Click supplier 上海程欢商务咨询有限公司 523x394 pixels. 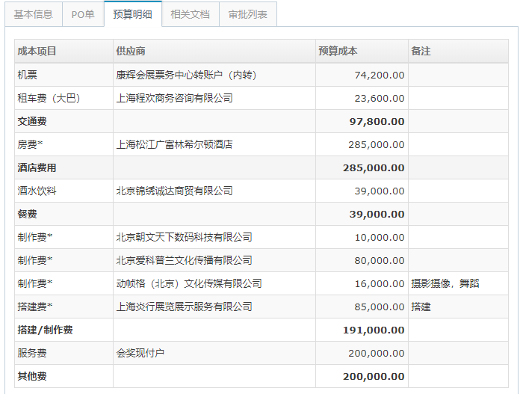click(x=174, y=98)
